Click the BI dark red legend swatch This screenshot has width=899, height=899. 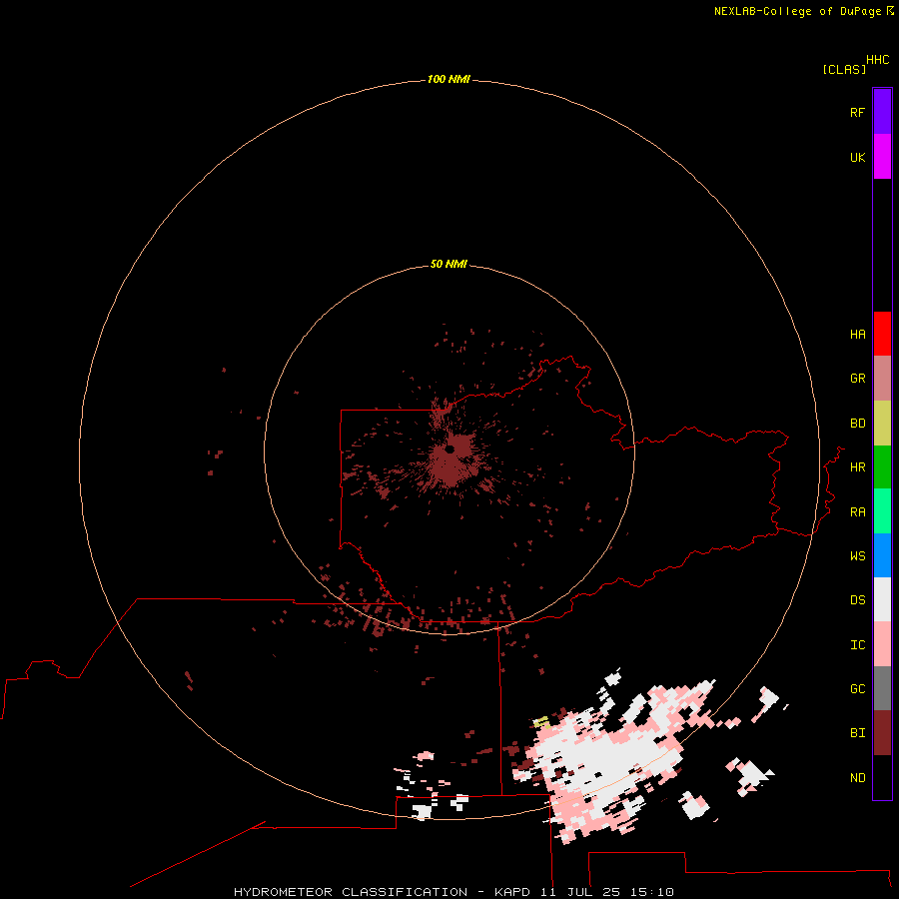(x=882, y=733)
